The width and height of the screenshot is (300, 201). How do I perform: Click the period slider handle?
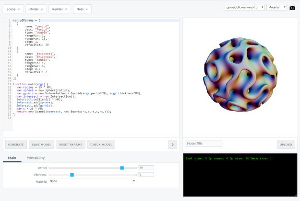point(122,168)
